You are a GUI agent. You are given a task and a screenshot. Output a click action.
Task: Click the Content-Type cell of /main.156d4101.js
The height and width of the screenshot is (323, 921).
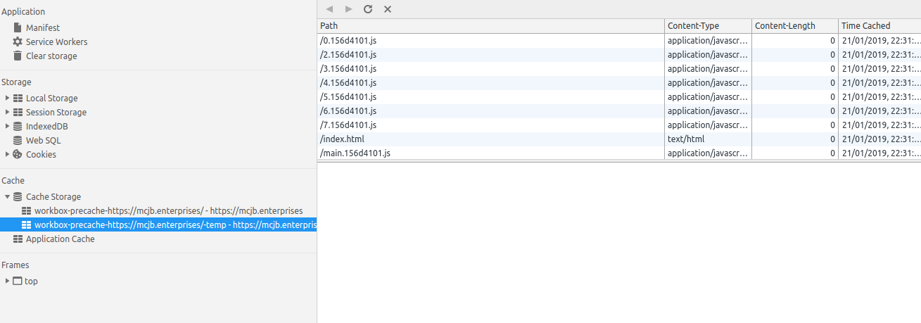[x=708, y=153]
